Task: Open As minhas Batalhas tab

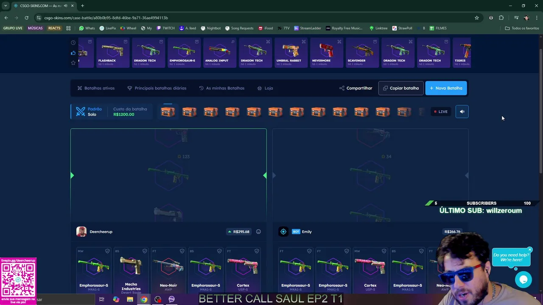Action: (221, 88)
